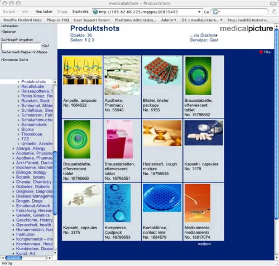279x266 pixels.
Task: Open the Mozilla Firebird Help bookmark
Action: (23, 20)
